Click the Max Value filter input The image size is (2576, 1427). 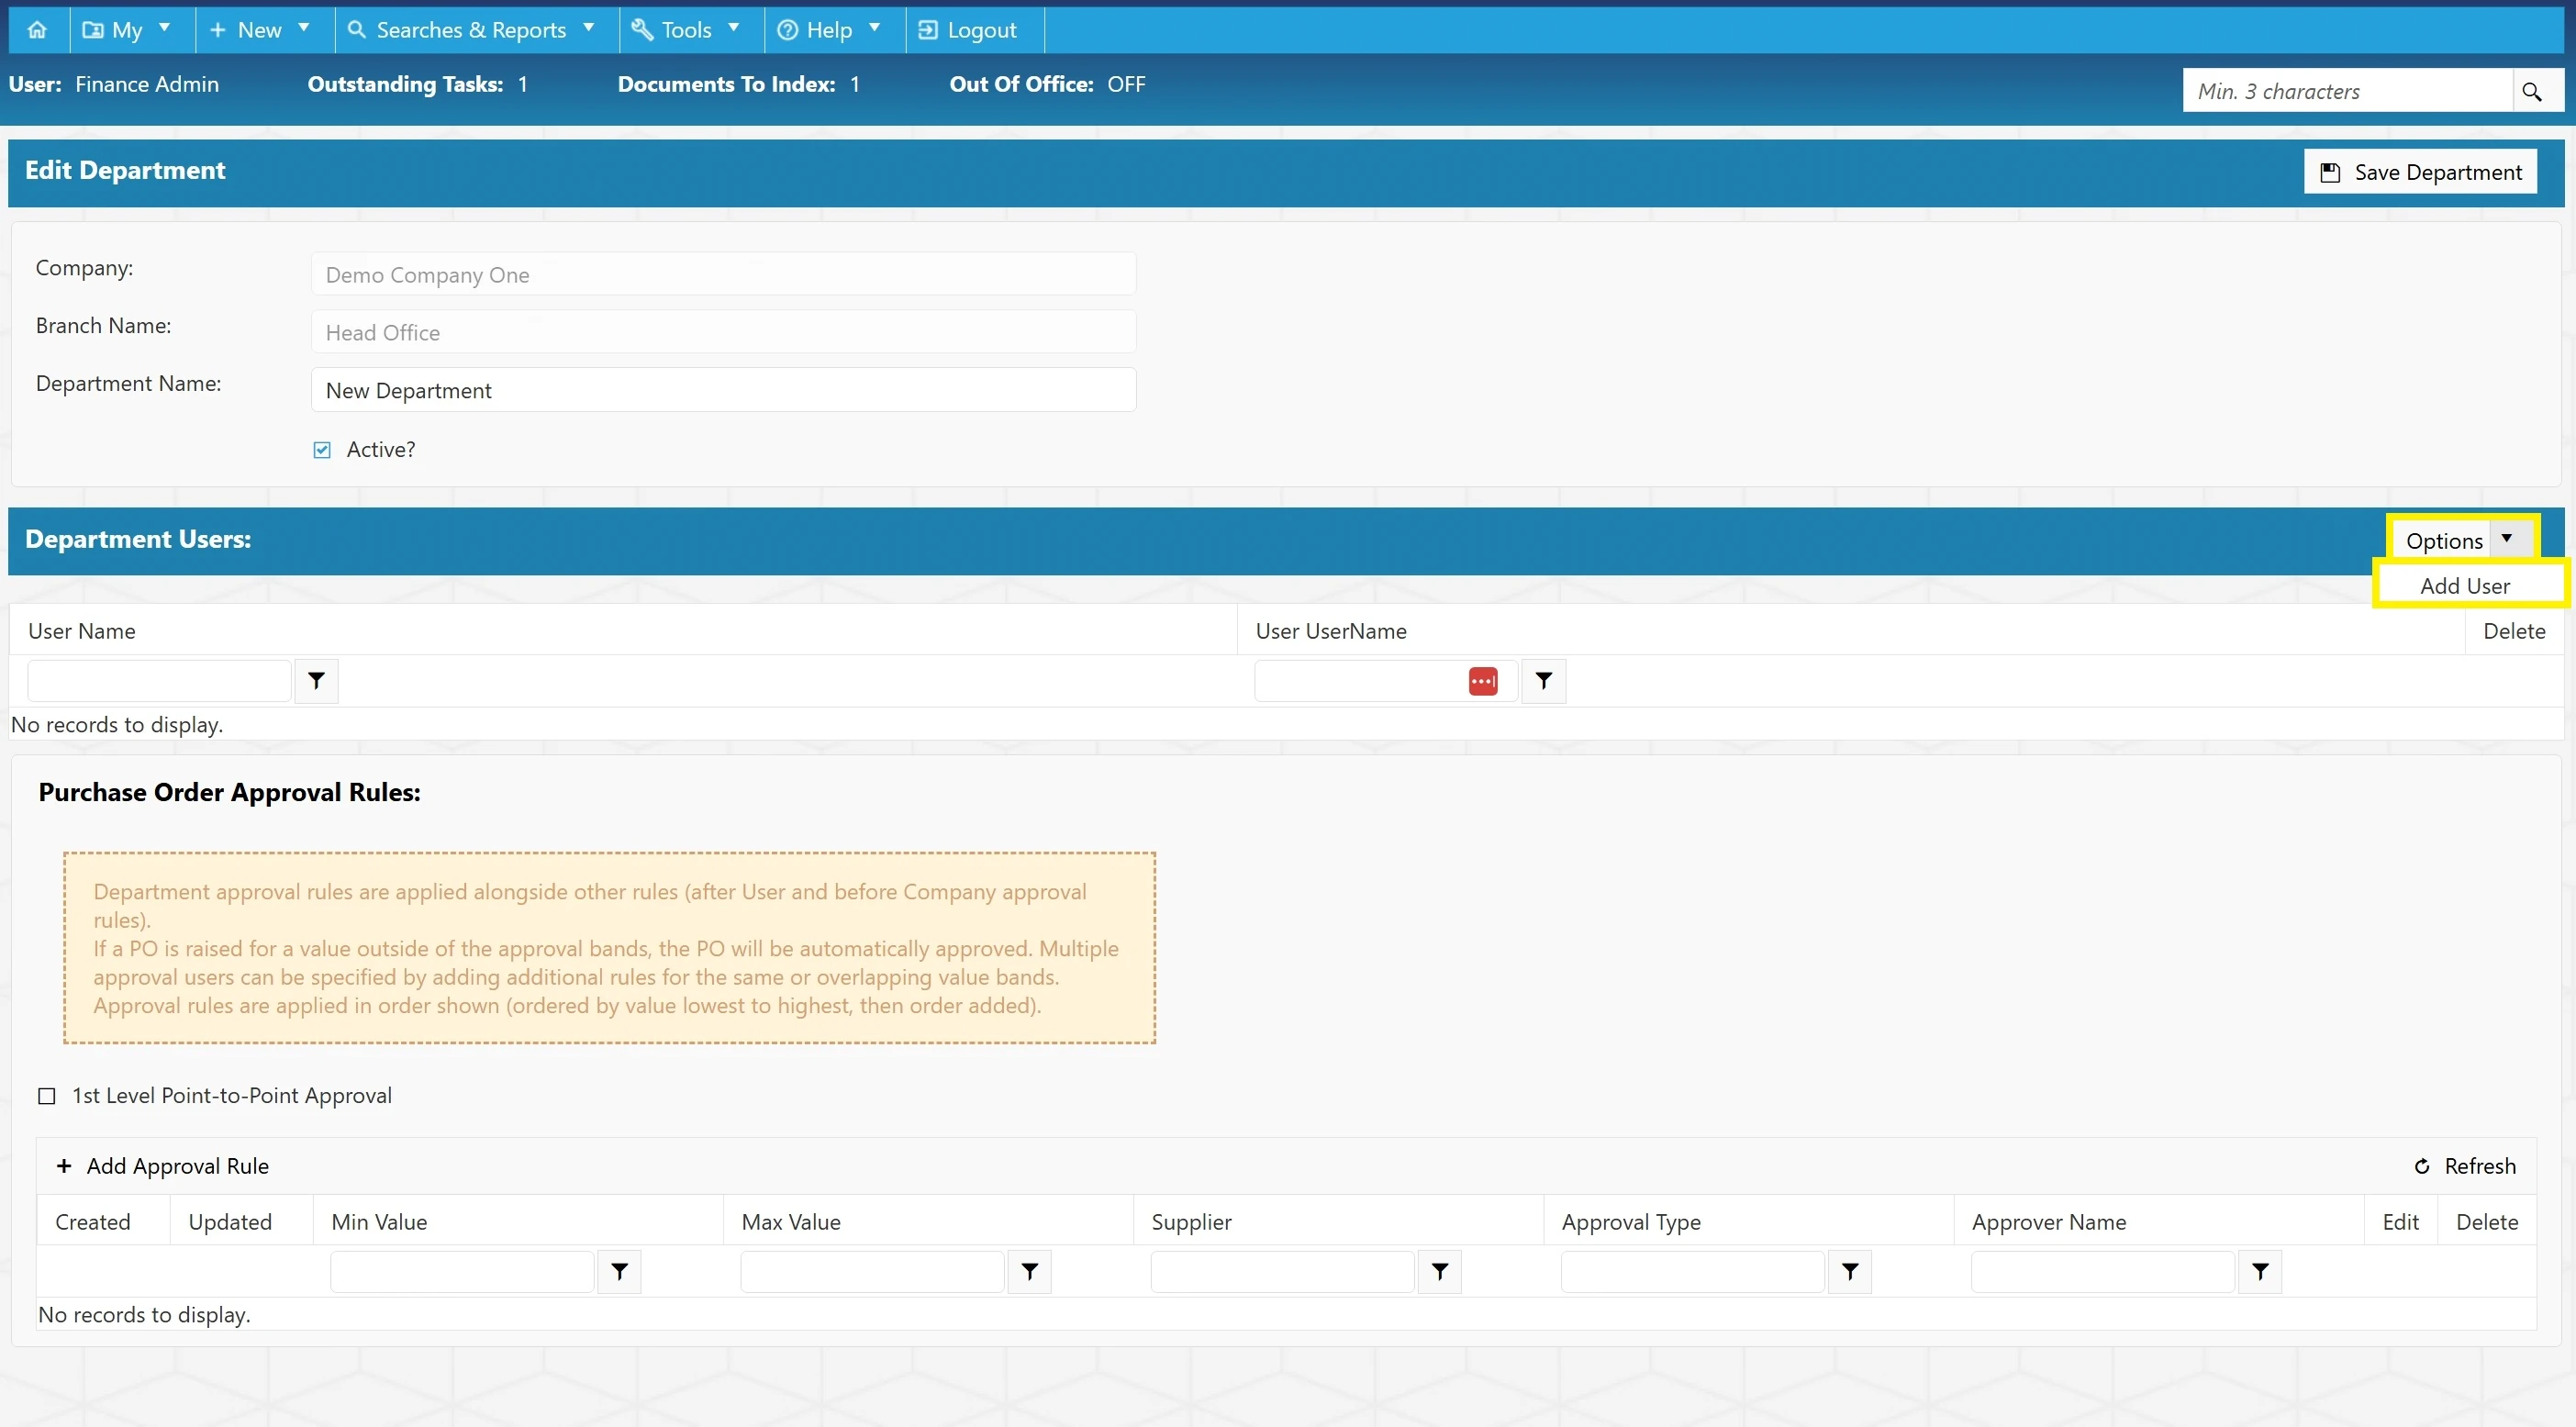[x=872, y=1272]
